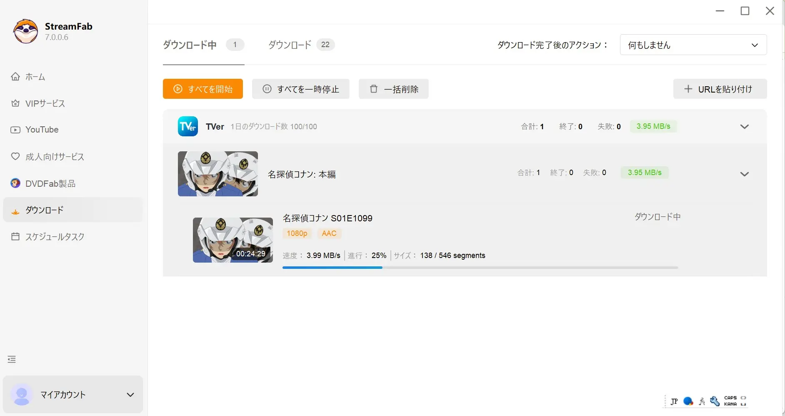Click the heart icon for adult services

(x=15, y=156)
